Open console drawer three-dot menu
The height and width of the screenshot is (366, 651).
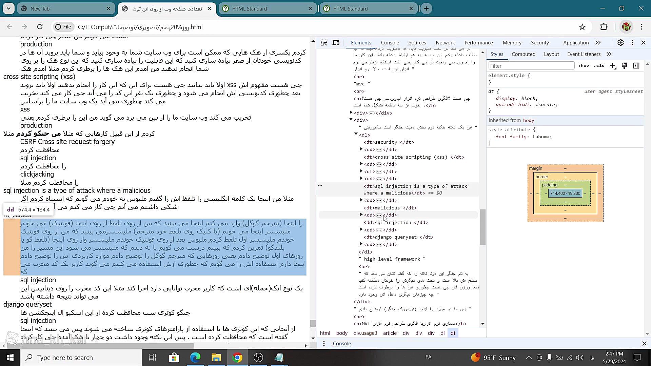click(x=324, y=344)
